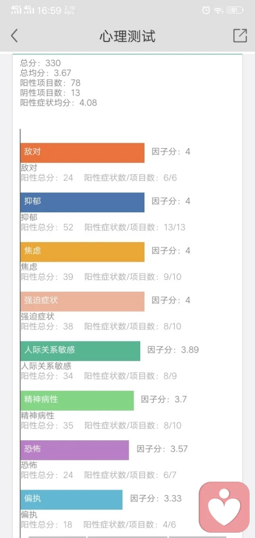This screenshot has height=538, width=255.
Task: Select the pink 强迫症状 bar
Action: tap(82, 301)
